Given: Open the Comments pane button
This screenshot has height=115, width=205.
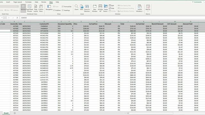Looking at the screenshot, I should [x=197, y=2].
